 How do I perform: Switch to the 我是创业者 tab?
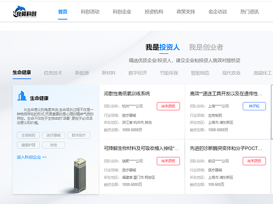pyautogui.click(x=206, y=47)
